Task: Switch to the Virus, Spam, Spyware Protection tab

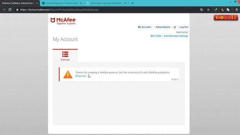Action: coord(106,3)
